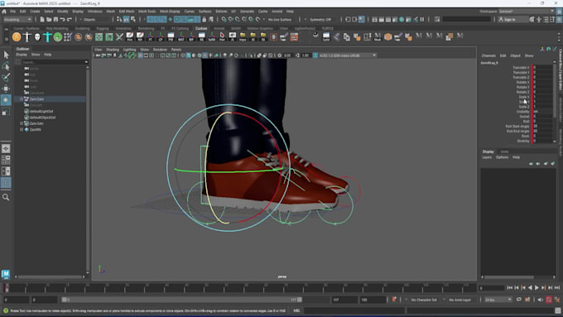This screenshot has height=317, width=563.
Task: Open Channels menu in Channel Box
Action: (x=488, y=55)
